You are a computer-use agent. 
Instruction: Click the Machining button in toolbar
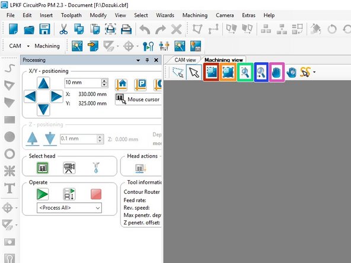click(47, 46)
